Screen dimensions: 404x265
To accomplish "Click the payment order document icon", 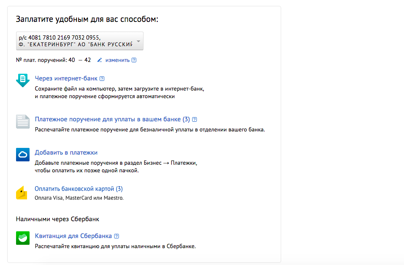I will 23,121.
